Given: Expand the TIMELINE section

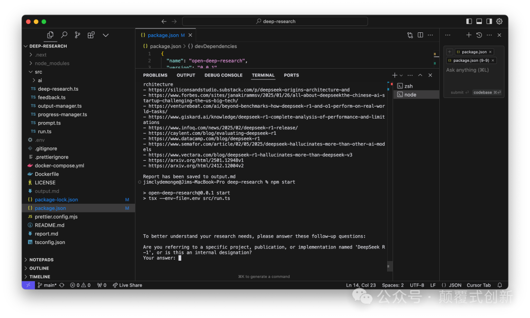Looking at the screenshot, I should coord(40,276).
